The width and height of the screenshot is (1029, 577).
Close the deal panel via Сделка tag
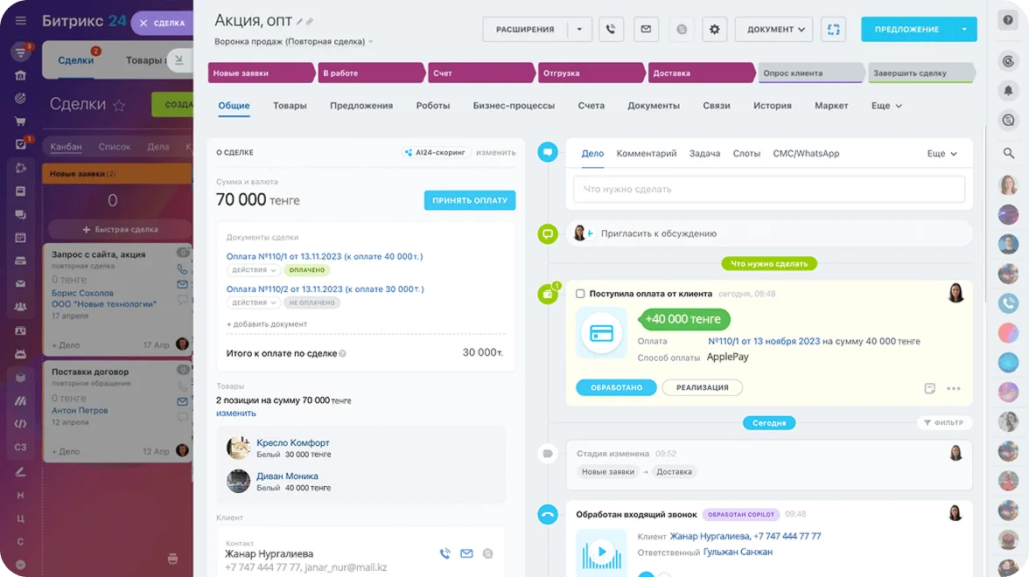pyautogui.click(x=163, y=23)
